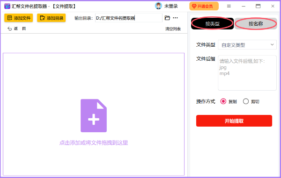Click the 添加目录 button
Viewport: 281px width, 178px height.
[x=51, y=18]
